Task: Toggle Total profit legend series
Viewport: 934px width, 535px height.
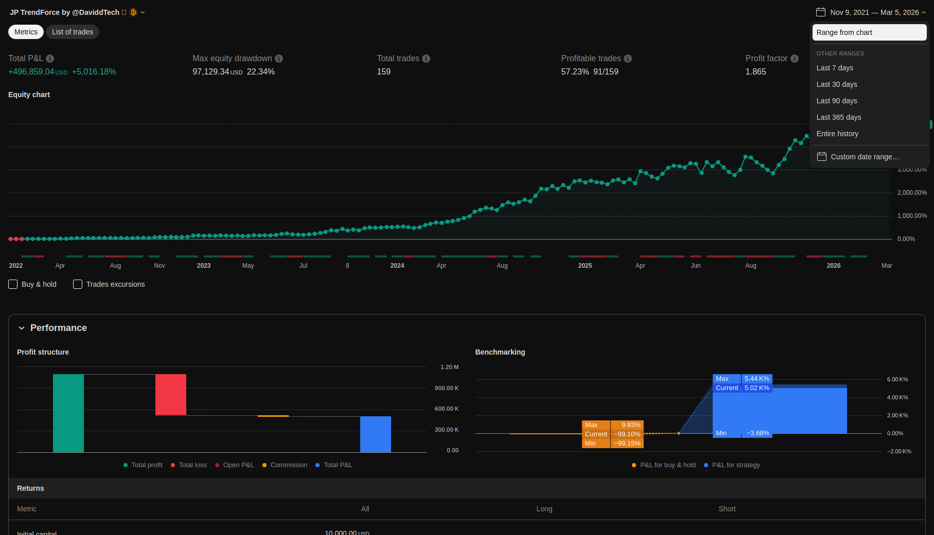Action: pos(143,465)
